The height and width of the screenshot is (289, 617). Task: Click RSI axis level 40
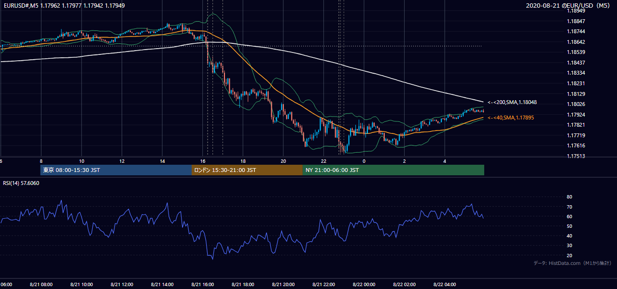(569, 236)
